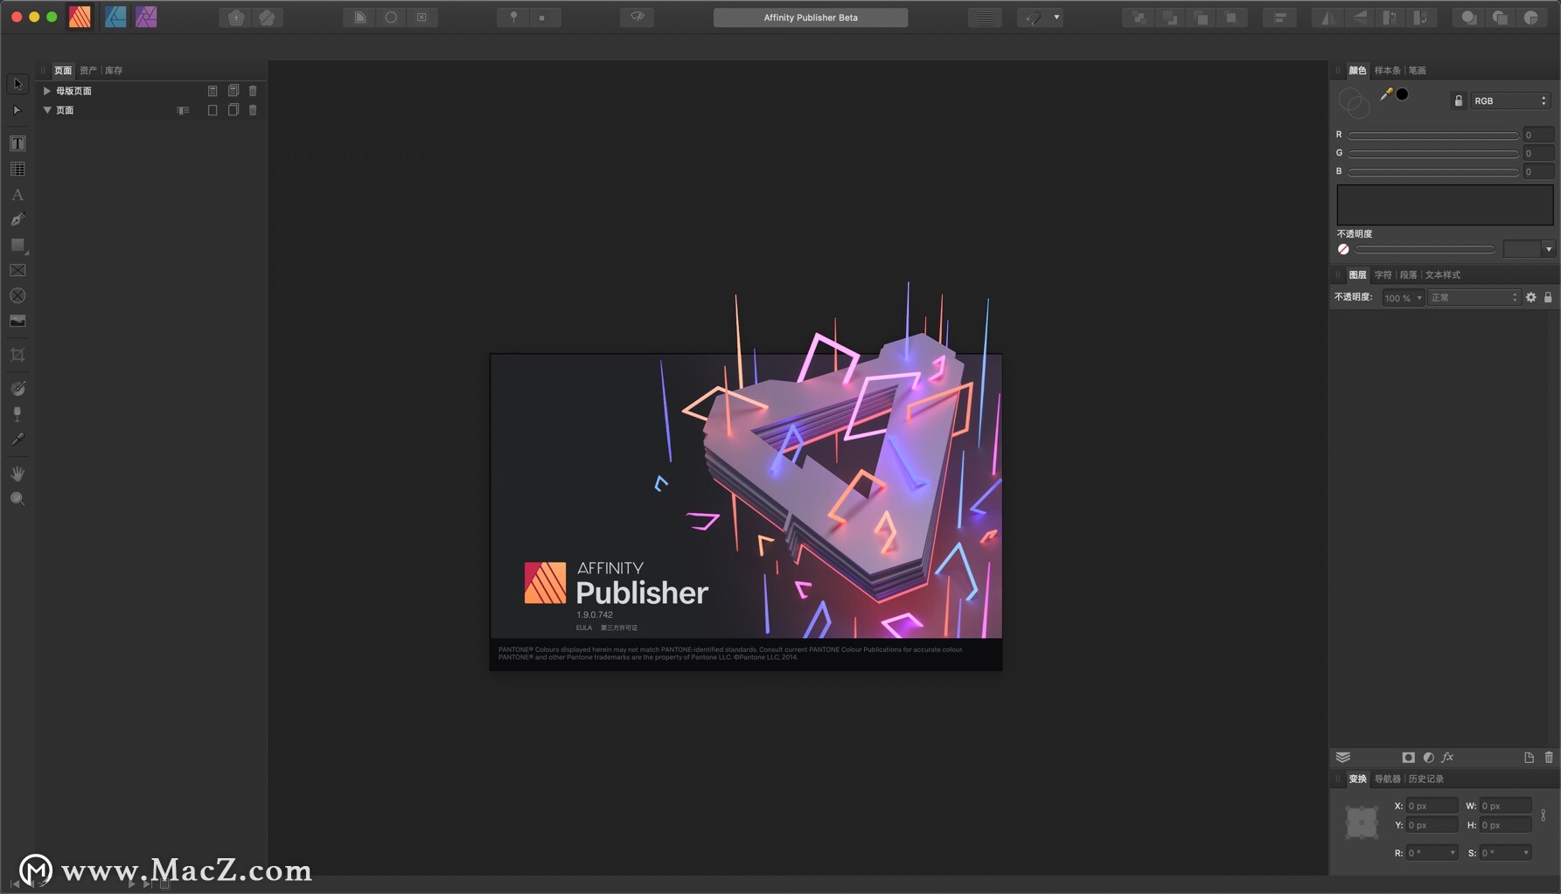Toggle the no-colour opacity icon
The image size is (1561, 894).
(1343, 249)
